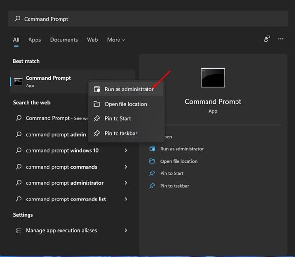
Task: Click Open file location in right preview pane
Action: click(179, 161)
